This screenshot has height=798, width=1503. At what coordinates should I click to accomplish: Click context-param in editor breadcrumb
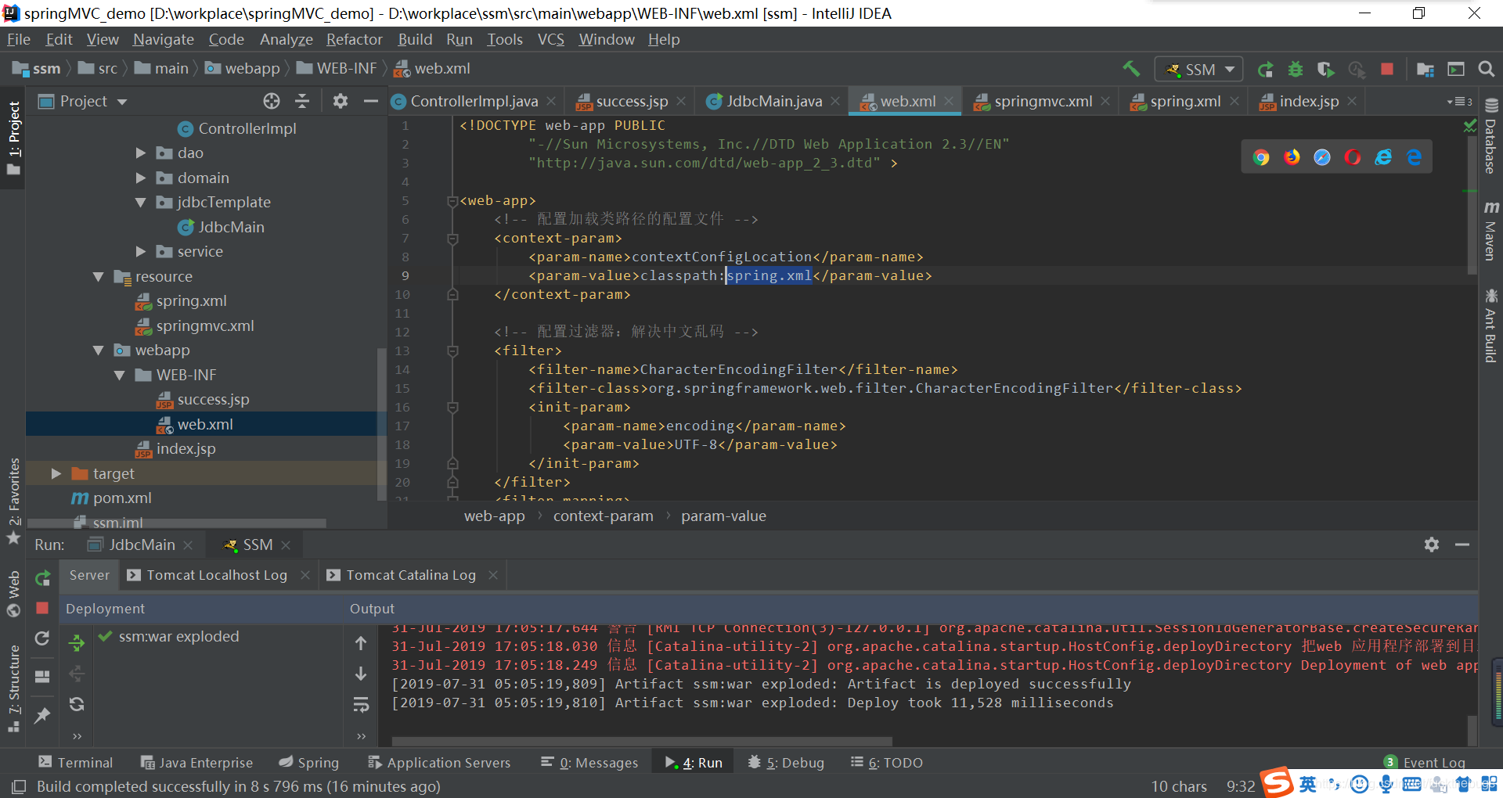click(603, 516)
